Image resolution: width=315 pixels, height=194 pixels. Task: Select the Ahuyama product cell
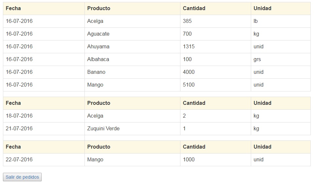click(98, 46)
